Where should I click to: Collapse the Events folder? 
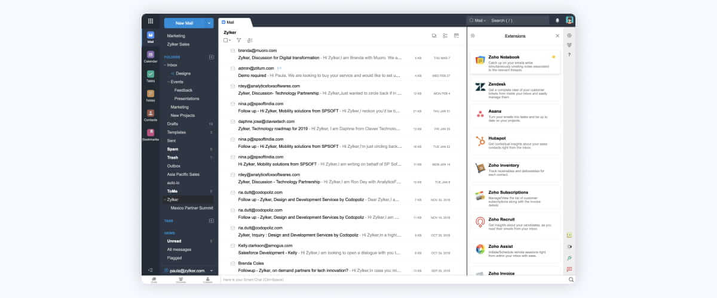tap(168, 82)
